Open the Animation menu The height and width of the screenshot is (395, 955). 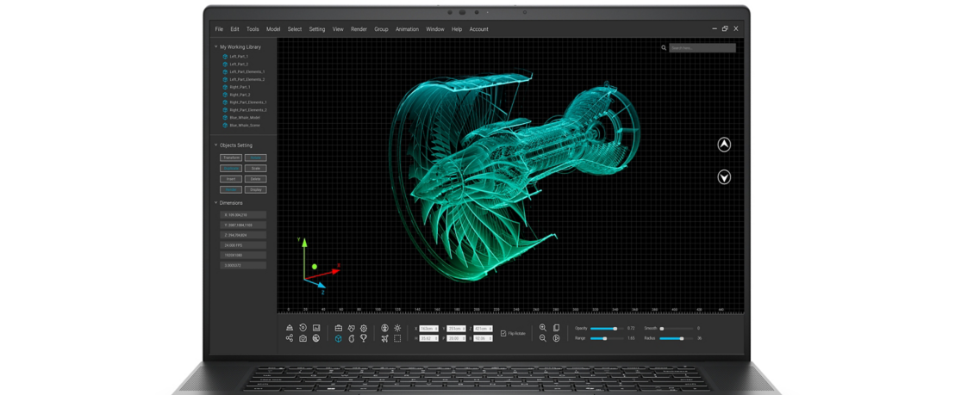tap(407, 29)
